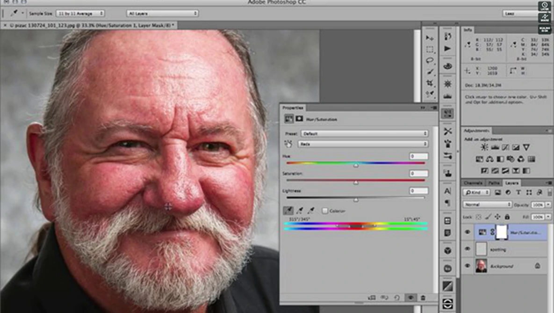Add a Hue/Saturation adjustment from Adjustments panel

(x=480, y=159)
